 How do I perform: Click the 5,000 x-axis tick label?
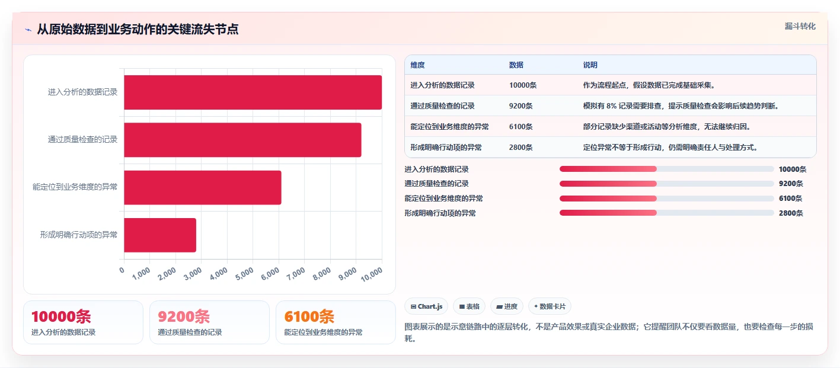[244, 273]
